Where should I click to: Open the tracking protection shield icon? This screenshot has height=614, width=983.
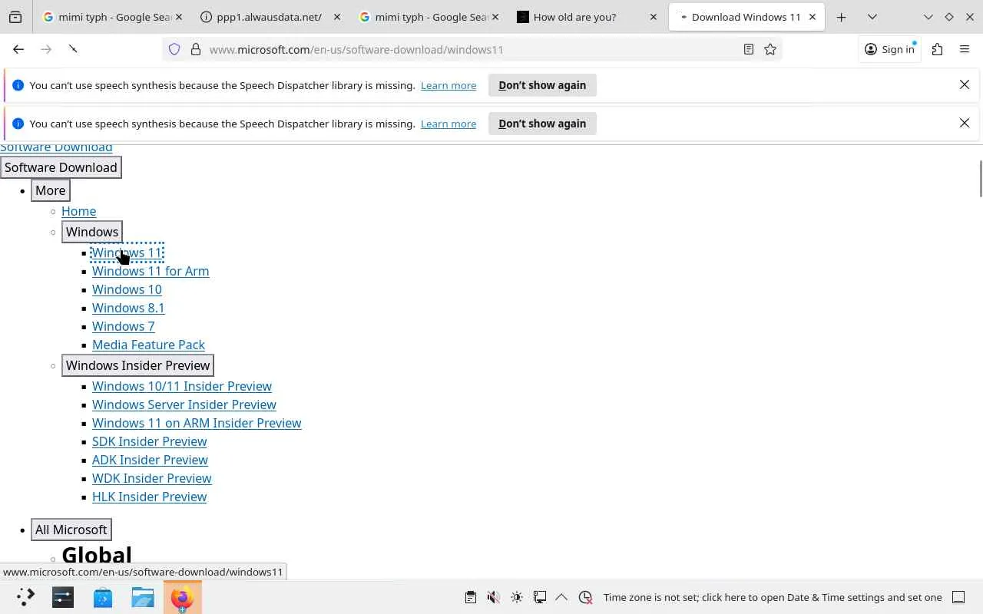click(x=174, y=49)
